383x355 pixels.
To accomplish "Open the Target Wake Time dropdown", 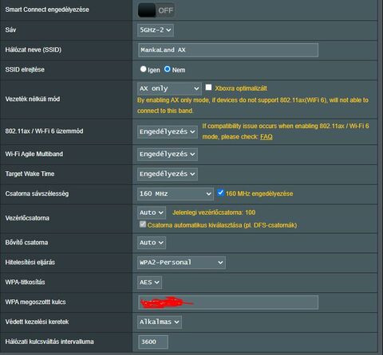I will [168, 174].
